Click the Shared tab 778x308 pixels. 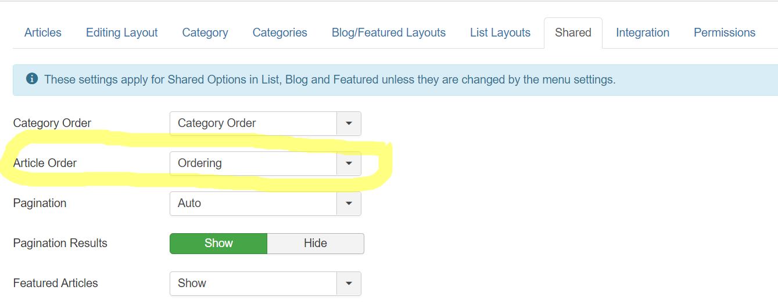coord(573,33)
